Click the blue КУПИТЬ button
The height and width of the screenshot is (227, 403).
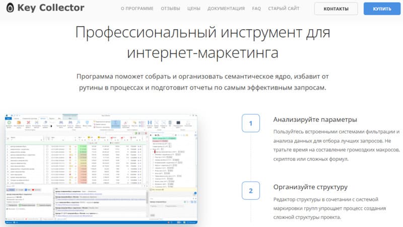[x=382, y=9]
